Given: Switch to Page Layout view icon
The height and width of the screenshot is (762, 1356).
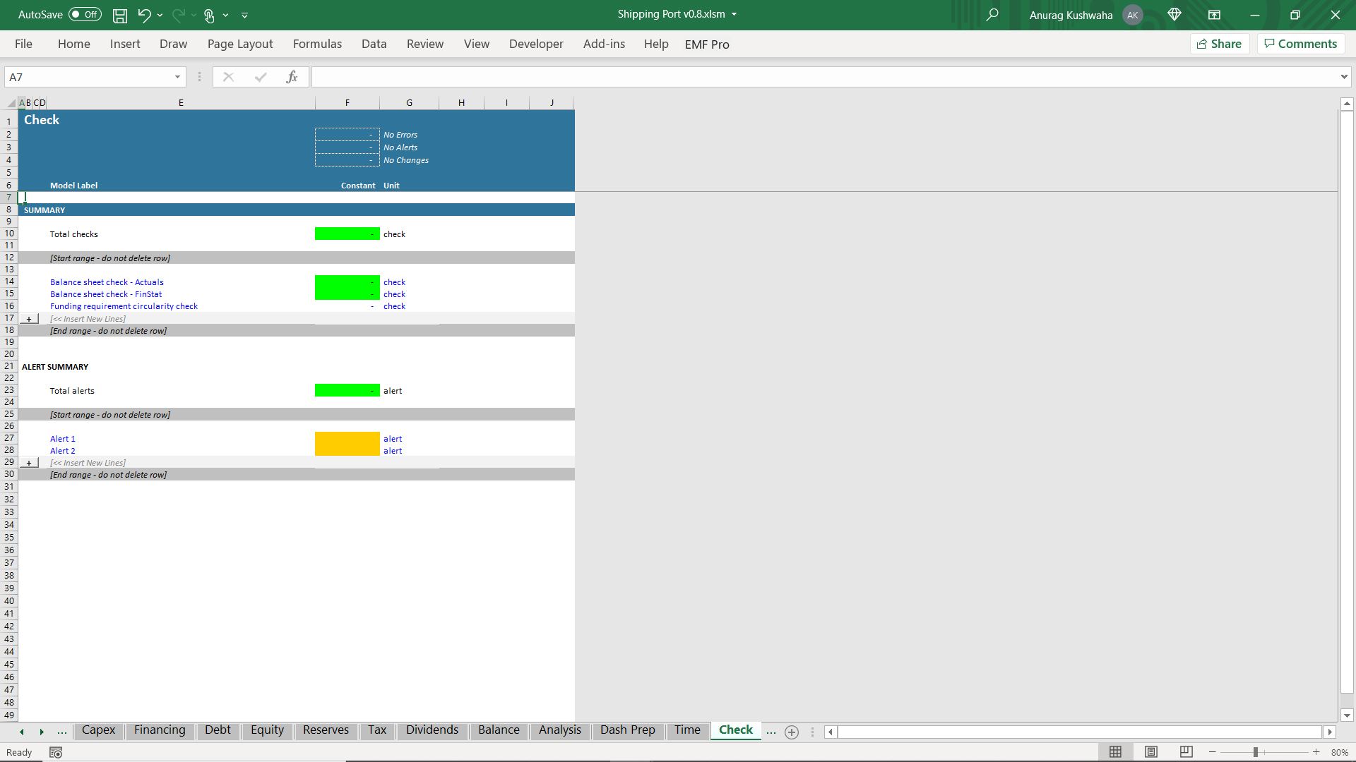Looking at the screenshot, I should [x=1151, y=752].
